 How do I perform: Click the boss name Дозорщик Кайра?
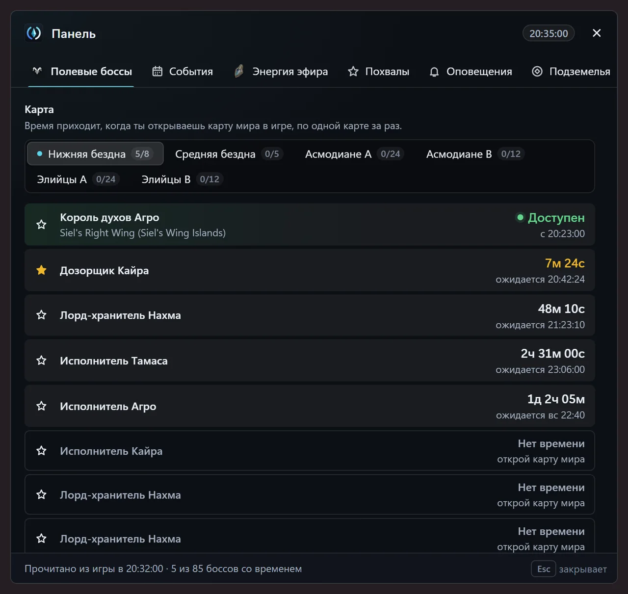pyautogui.click(x=104, y=270)
